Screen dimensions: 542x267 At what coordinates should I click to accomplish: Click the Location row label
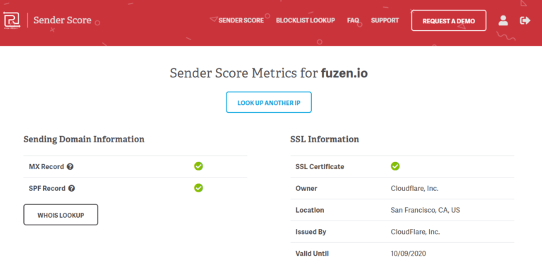pos(310,210)
